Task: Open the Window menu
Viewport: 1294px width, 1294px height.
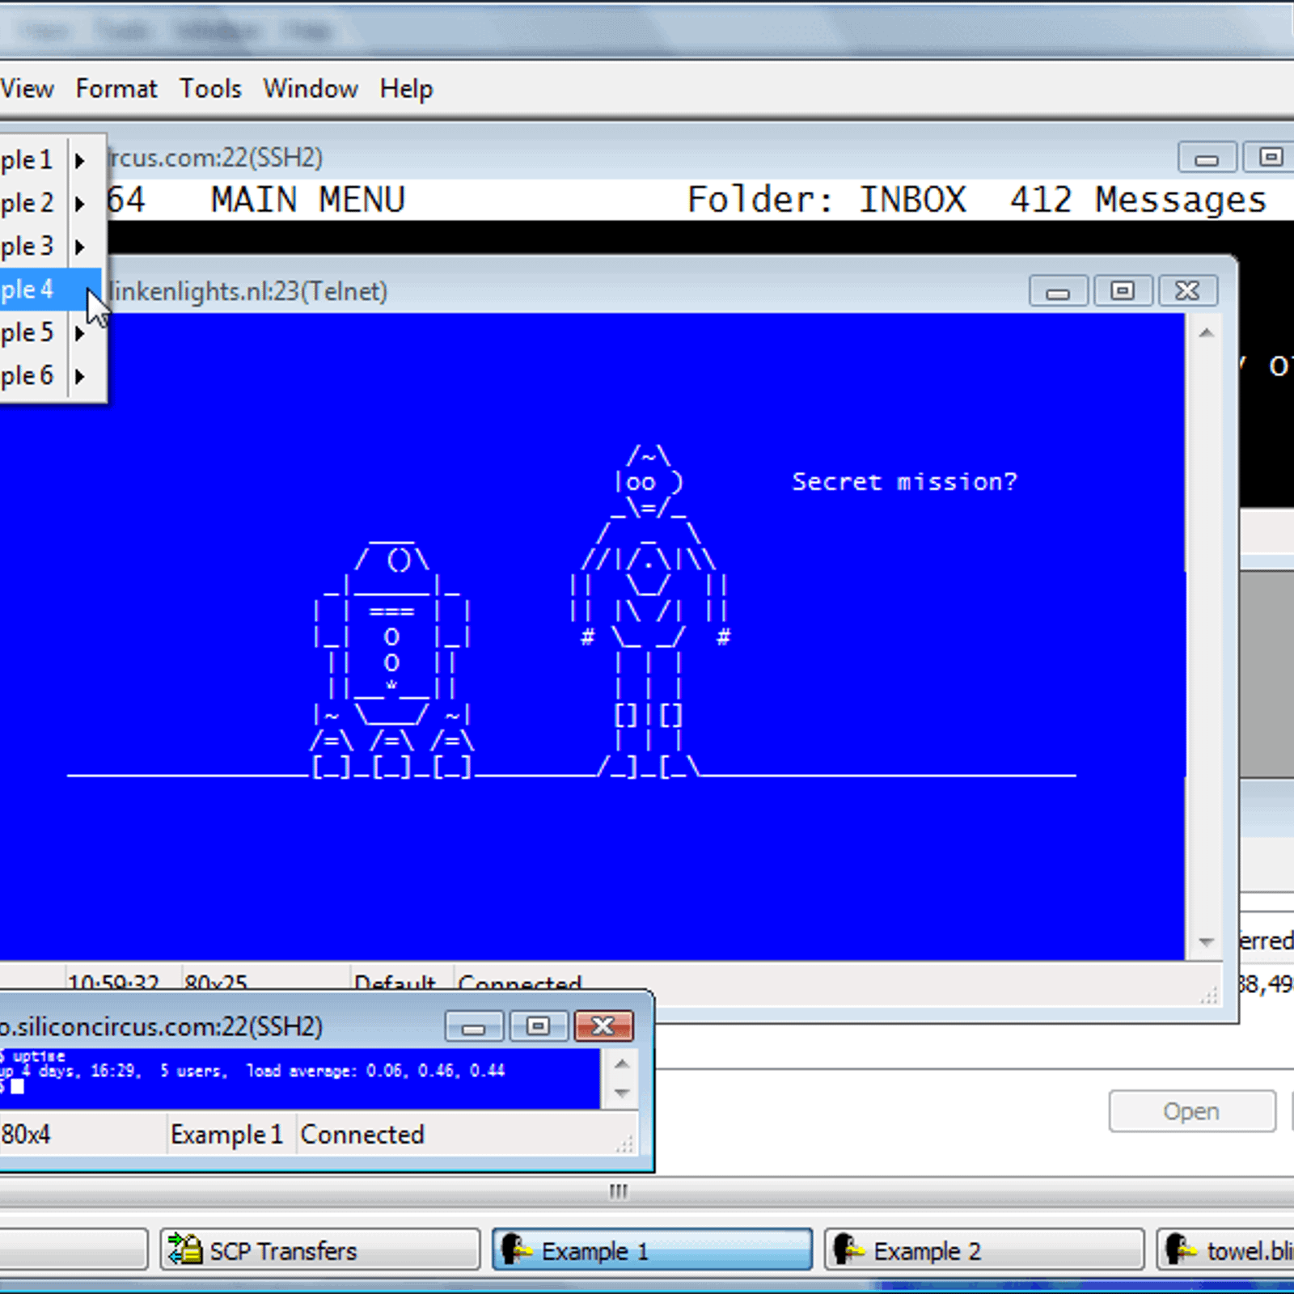Action: pyautogui.click(x=311, y=88)
